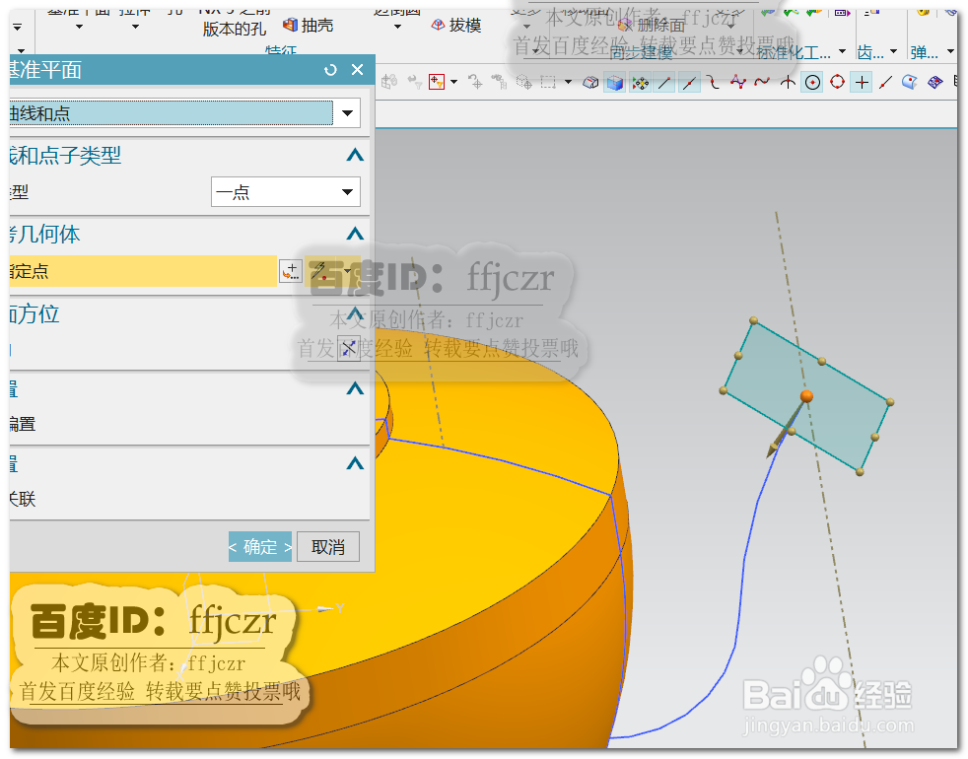Toggle the point on curve snap icon
The image size is (968, 759).
click(x=886, y=82)
